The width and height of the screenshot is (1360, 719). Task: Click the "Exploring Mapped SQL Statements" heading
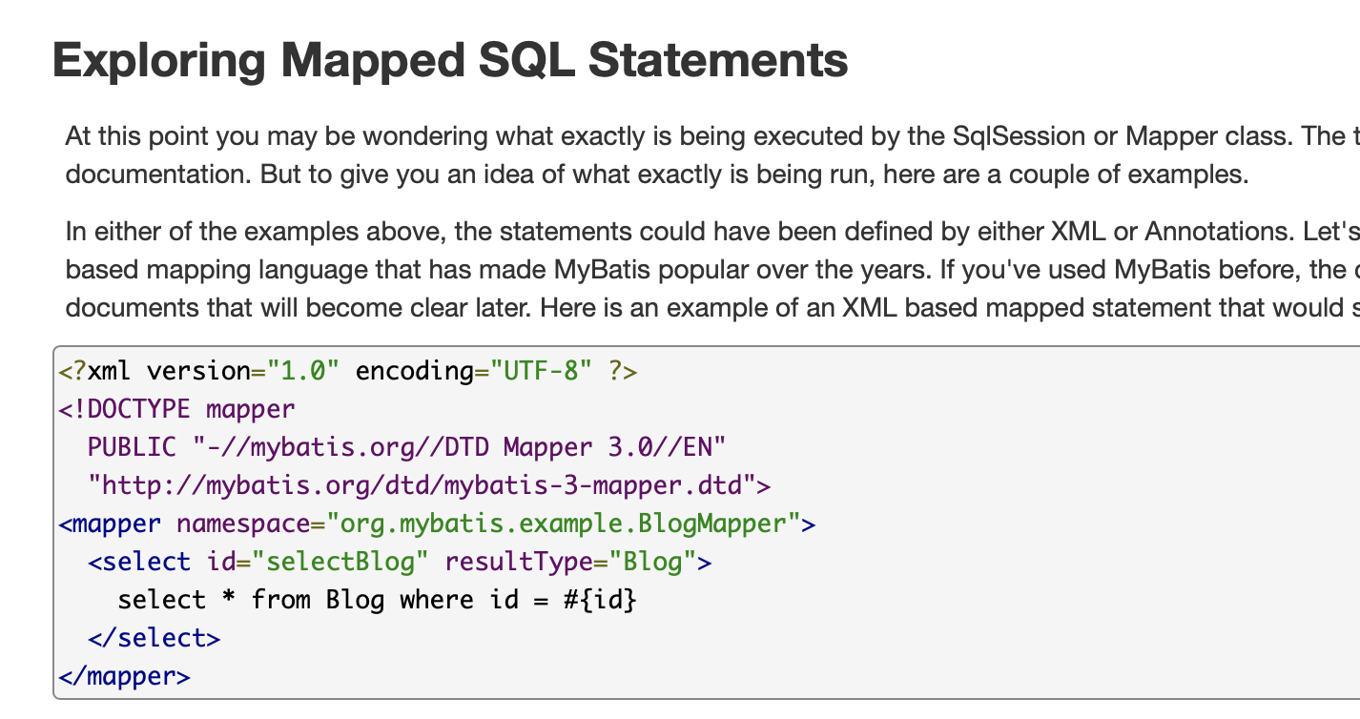click(x=450, y=59)
